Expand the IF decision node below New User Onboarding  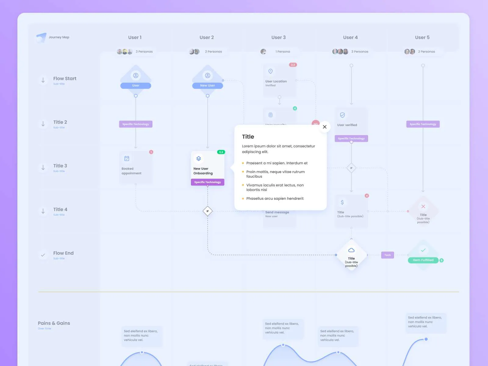coord(208,211)
